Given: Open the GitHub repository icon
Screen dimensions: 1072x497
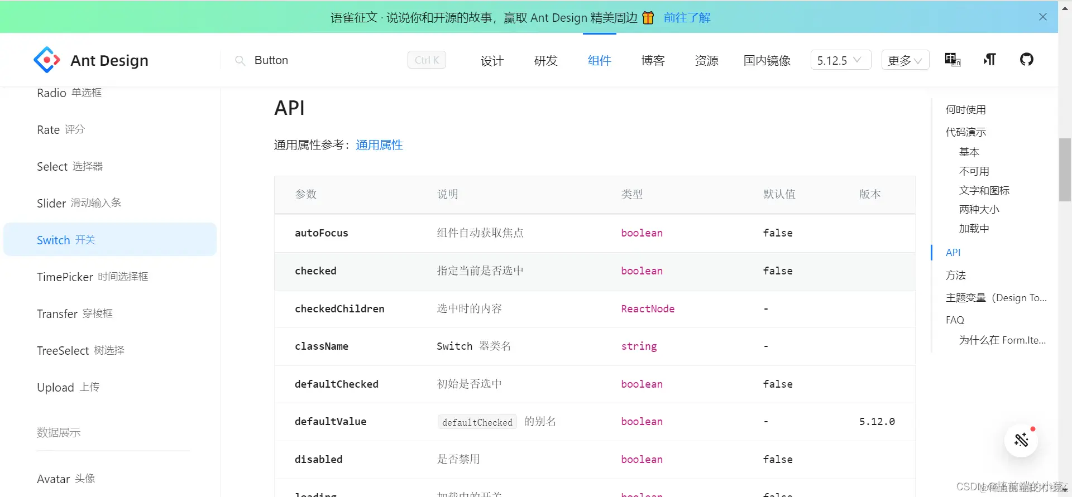Looking at the screenshot, I should 1026,59.
